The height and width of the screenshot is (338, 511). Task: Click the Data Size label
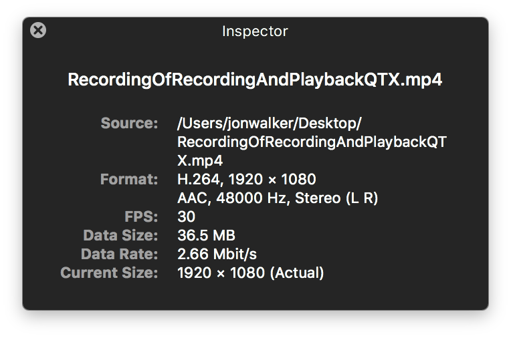coord(121,235)
